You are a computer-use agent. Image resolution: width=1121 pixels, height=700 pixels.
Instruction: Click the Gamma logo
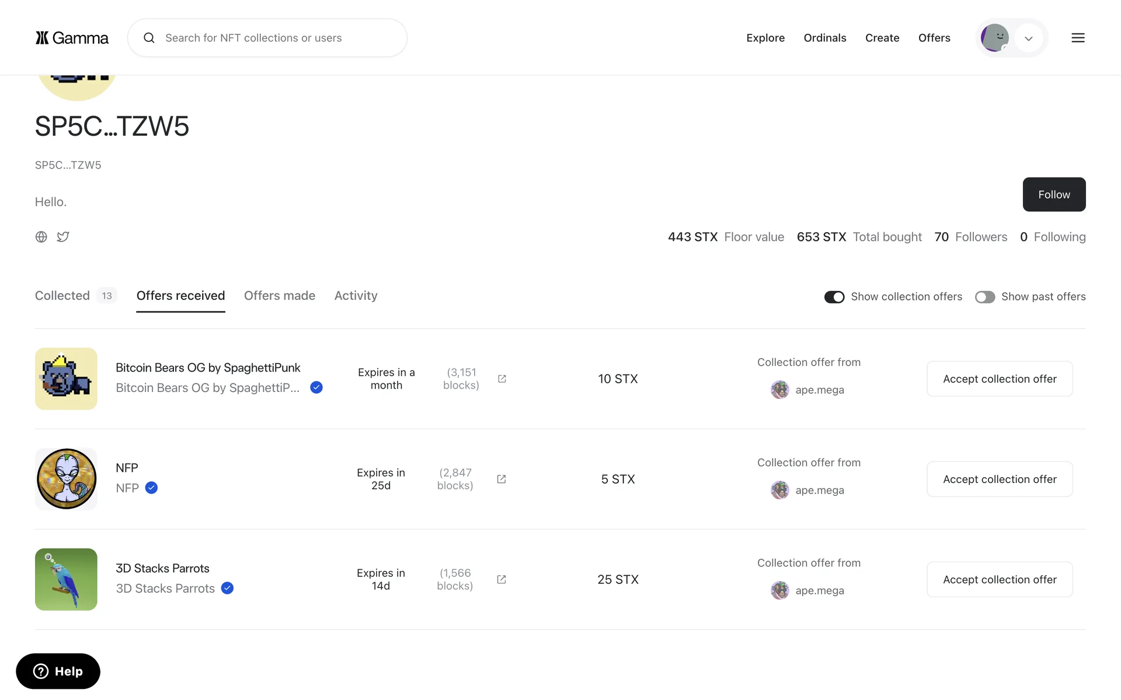pos(71,38)
